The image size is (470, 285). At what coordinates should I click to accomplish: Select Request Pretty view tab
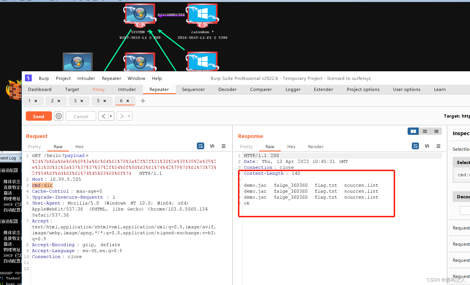[35, 147]
